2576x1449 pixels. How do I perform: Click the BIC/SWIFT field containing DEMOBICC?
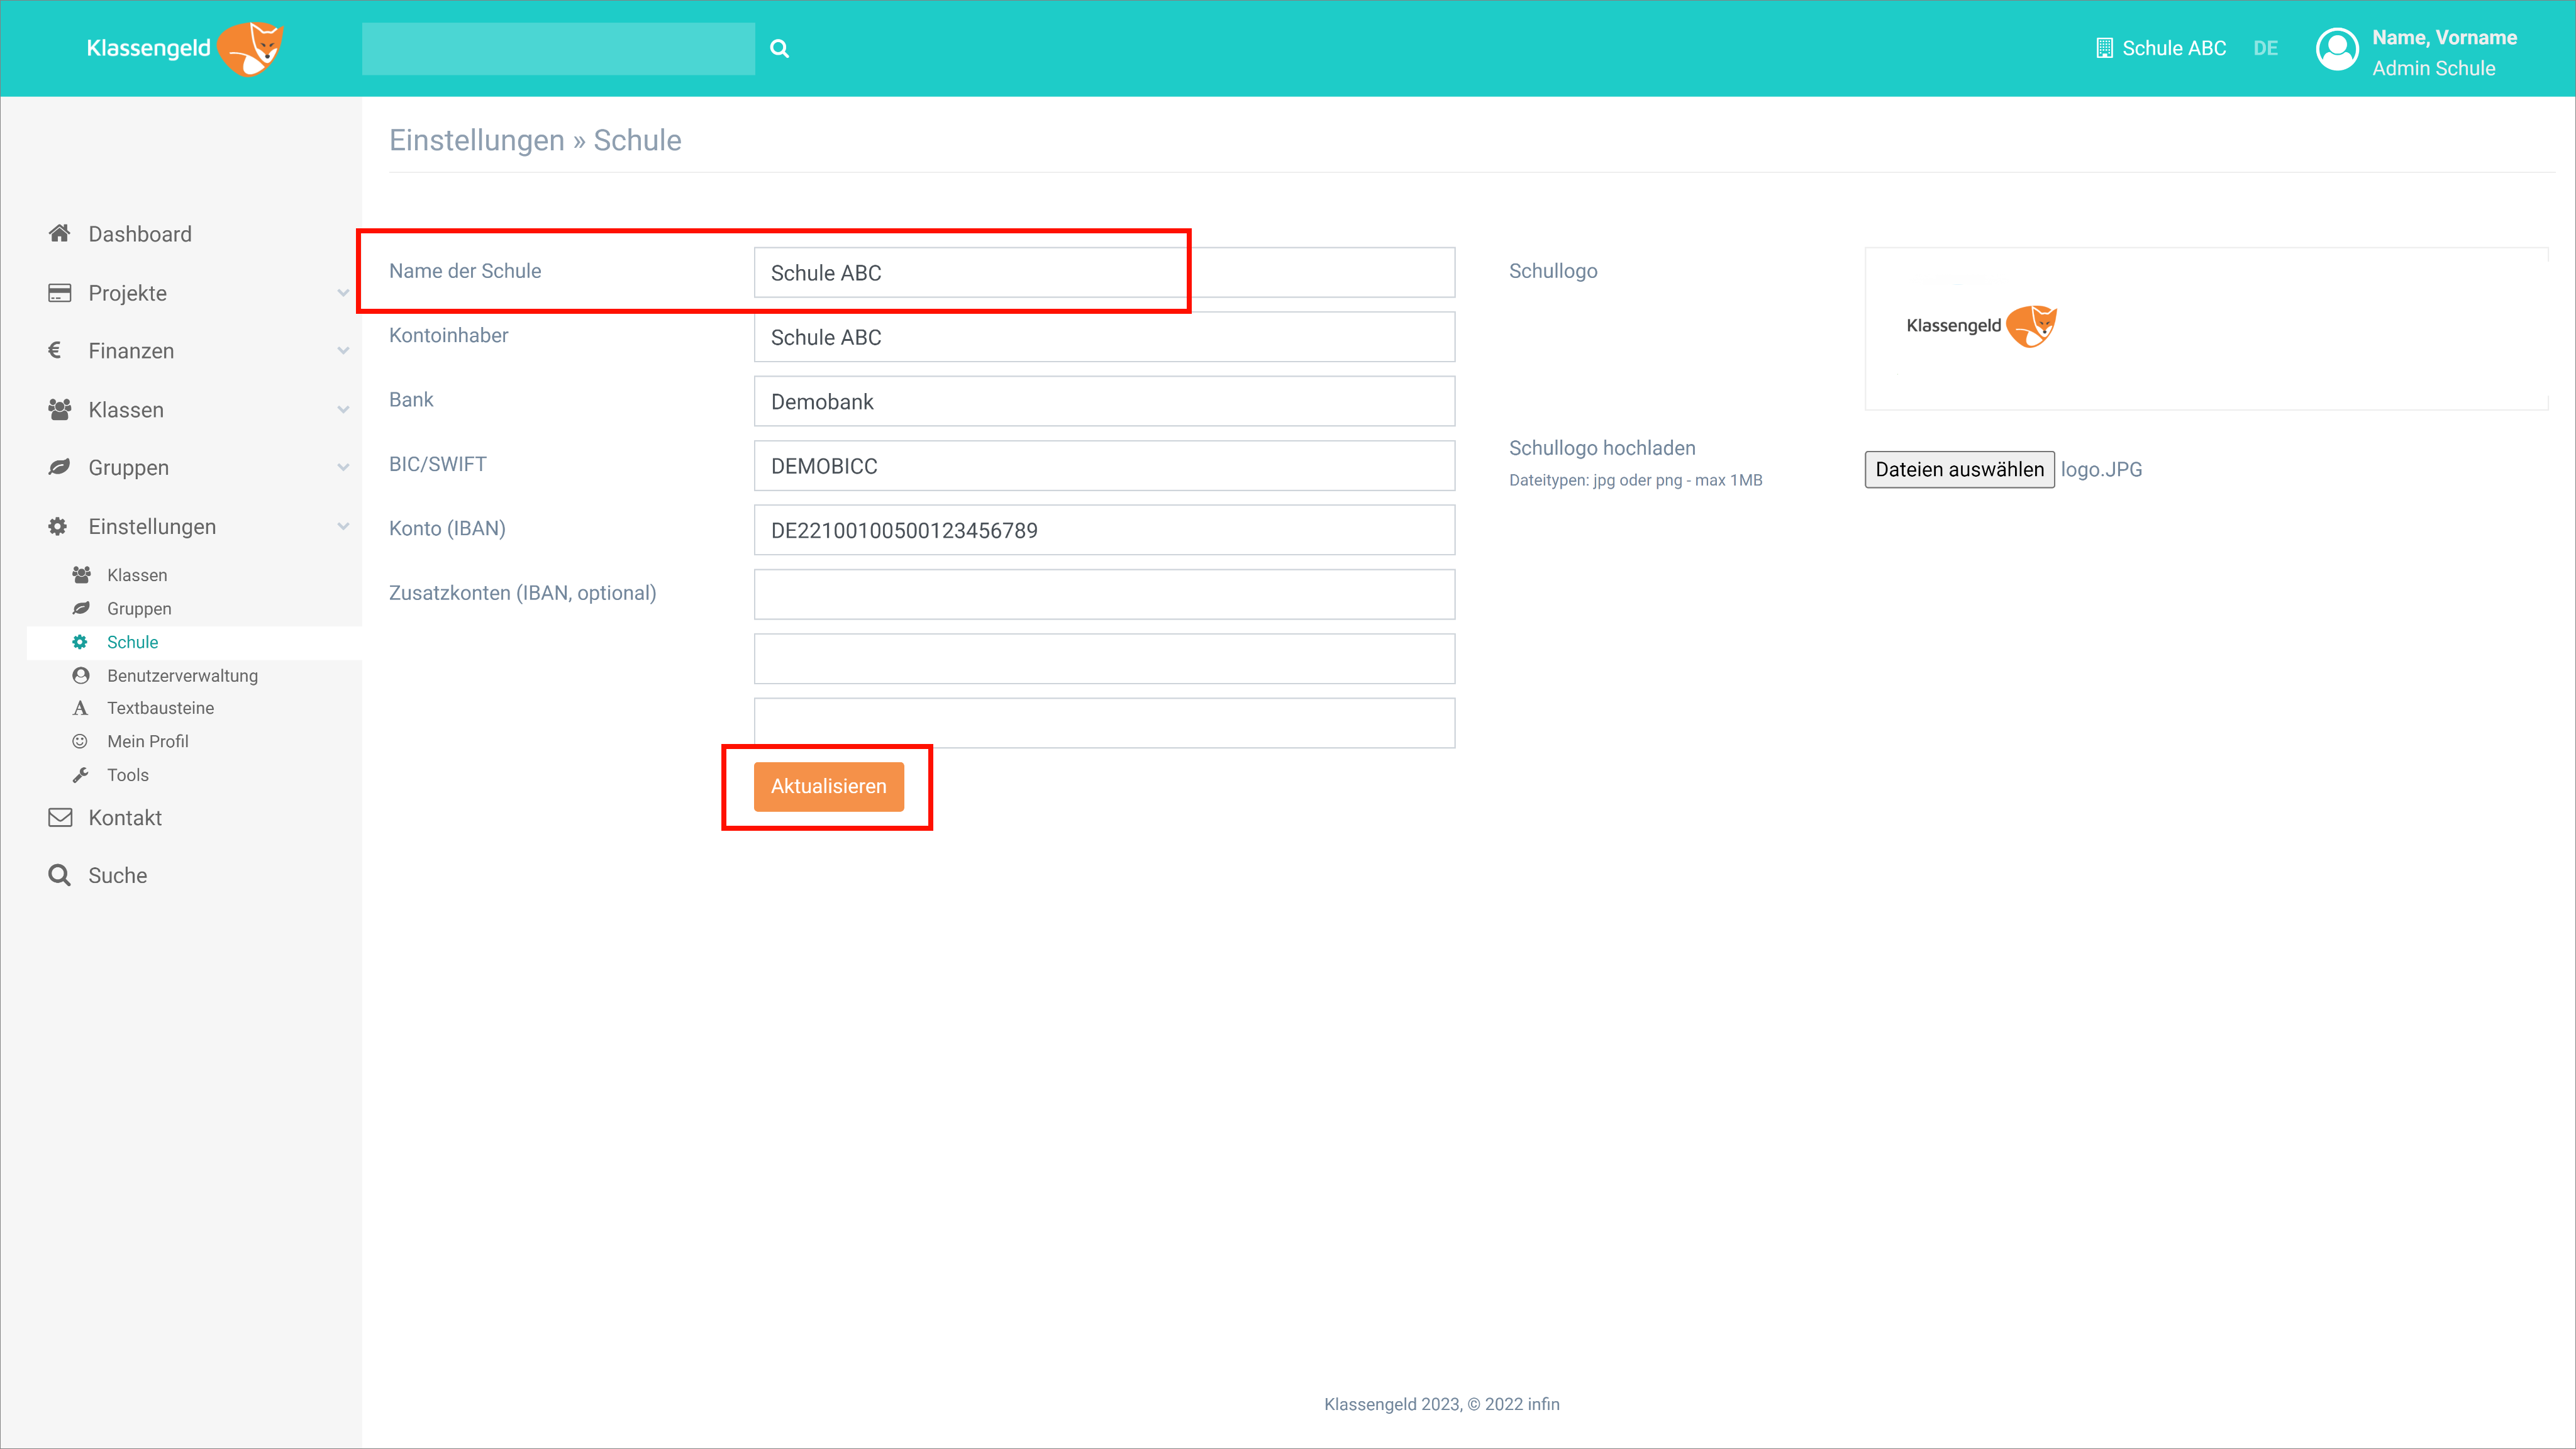(x=1104, y=466)
